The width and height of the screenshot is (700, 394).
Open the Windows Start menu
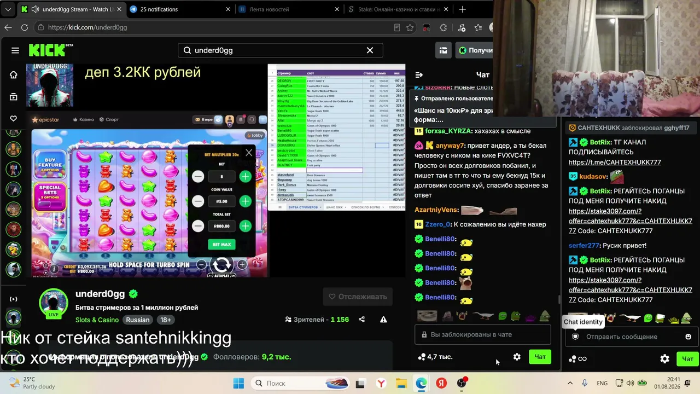(238, 383)
